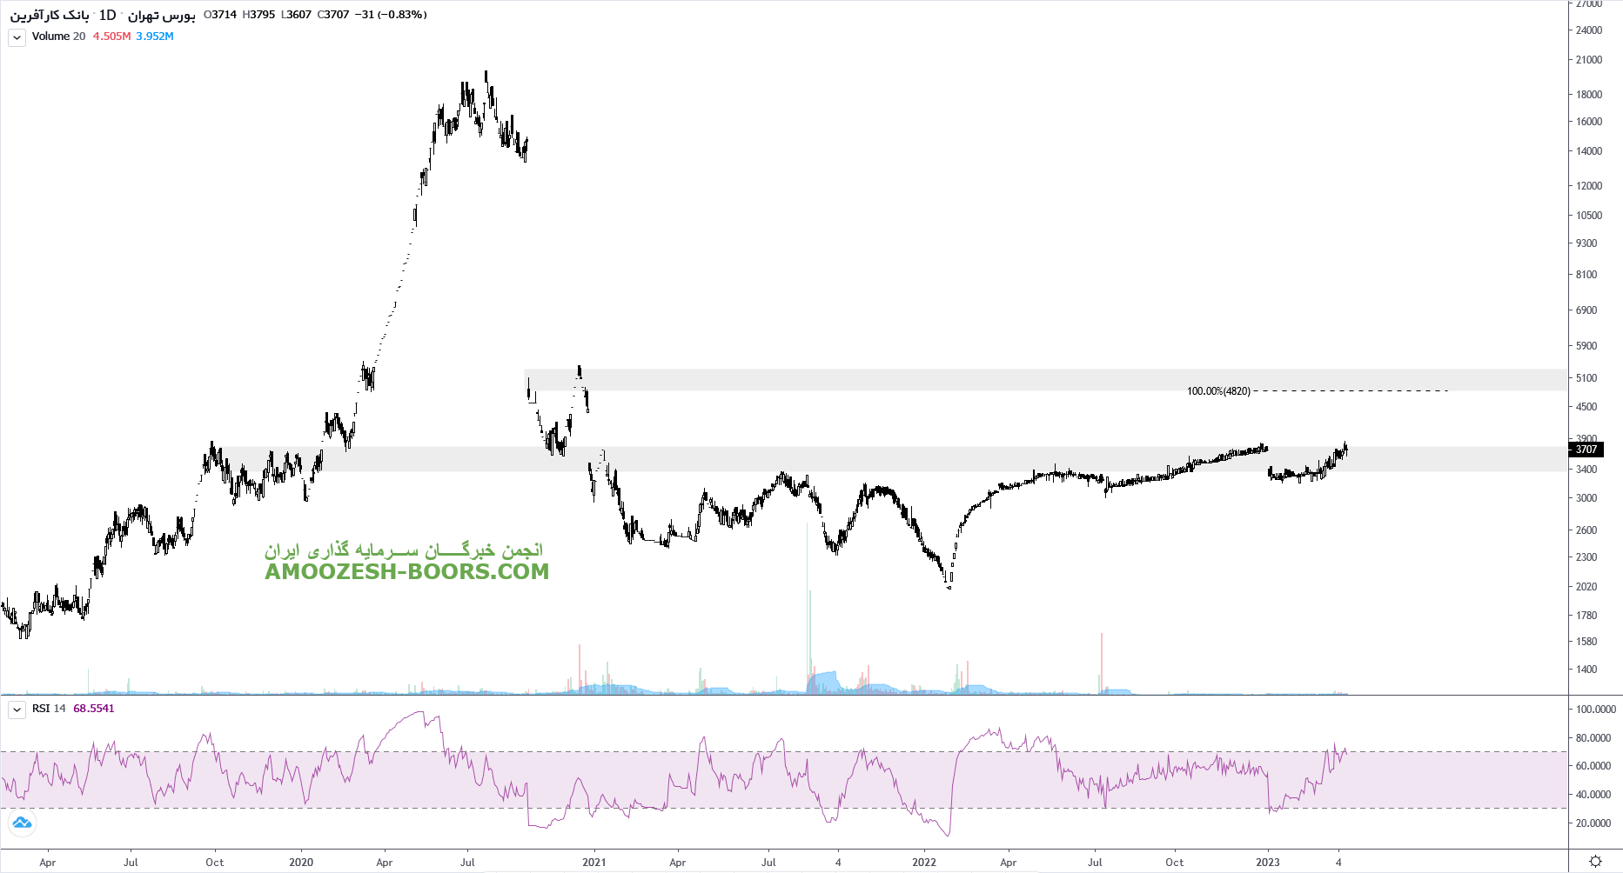1623x873 pixels.
Task: Collapse the Volume indicator legend chevron
Action: pos(17,37)
